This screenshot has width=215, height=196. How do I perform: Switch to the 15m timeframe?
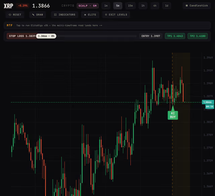click(x=130, y=6)
